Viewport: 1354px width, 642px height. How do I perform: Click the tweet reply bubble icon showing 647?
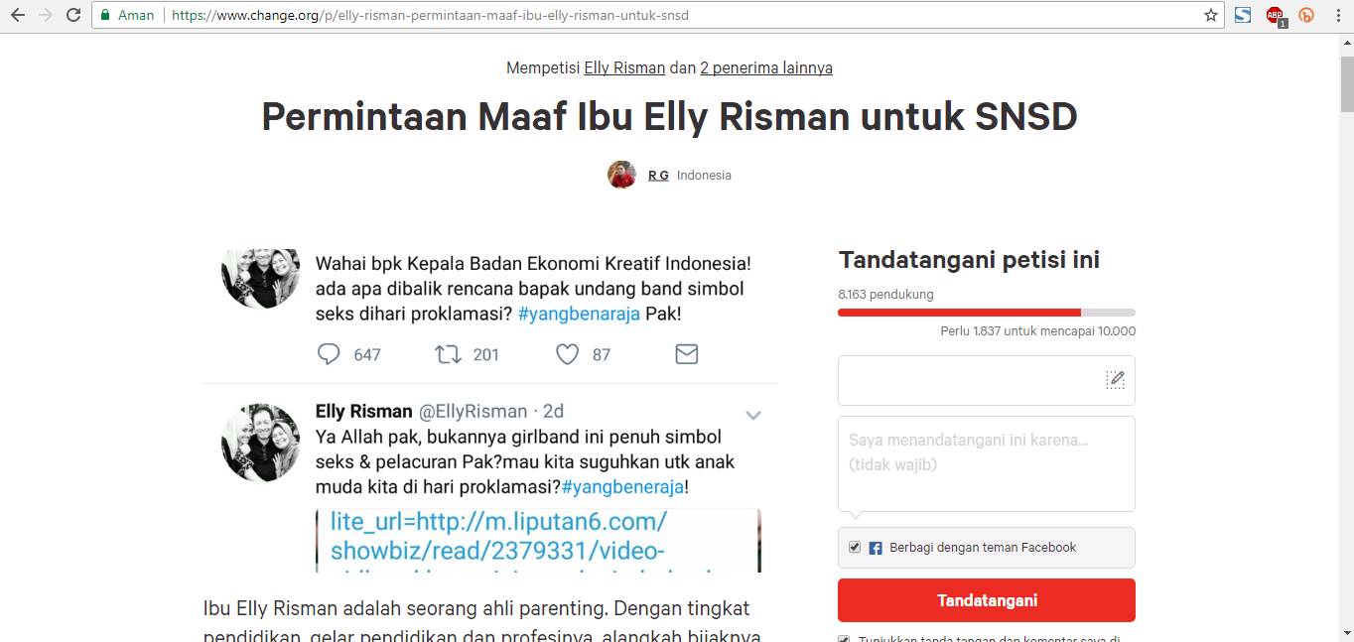click(x=329, y=354)
